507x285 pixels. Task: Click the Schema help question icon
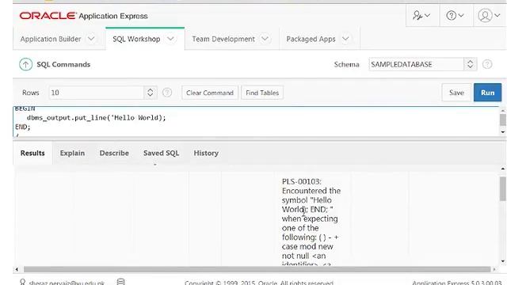click(487, 64)
